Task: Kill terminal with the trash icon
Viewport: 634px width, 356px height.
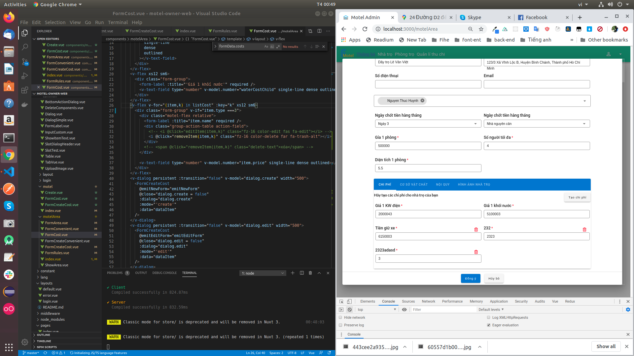Action: pyautogui.click(x=310, y=273)
